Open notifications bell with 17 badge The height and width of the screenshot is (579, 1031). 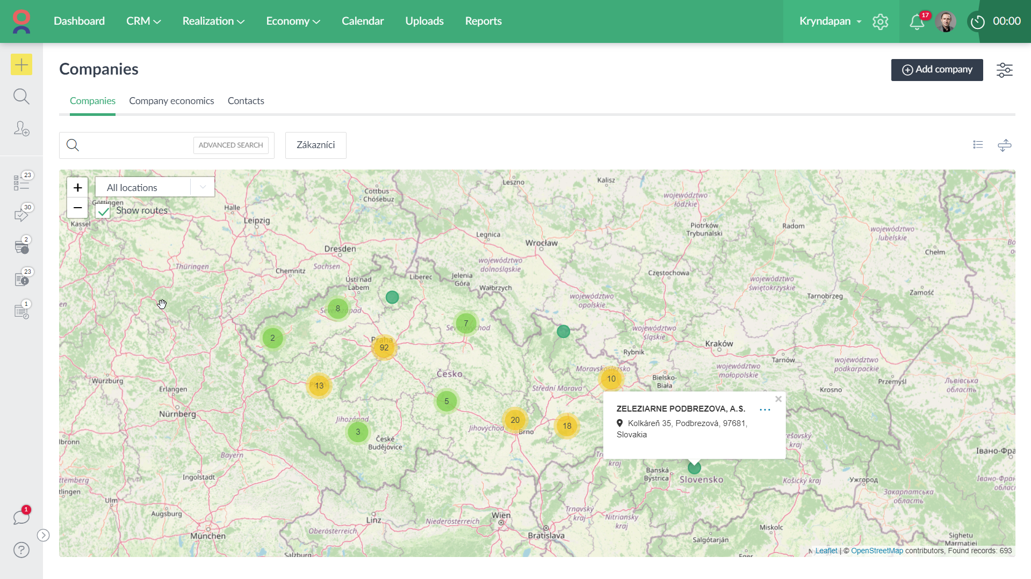(917, 21)
